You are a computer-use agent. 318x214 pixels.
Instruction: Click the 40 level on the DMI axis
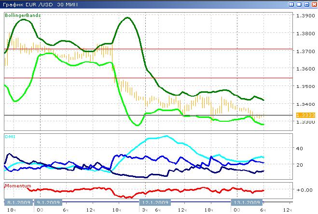(x=299, y=148)
